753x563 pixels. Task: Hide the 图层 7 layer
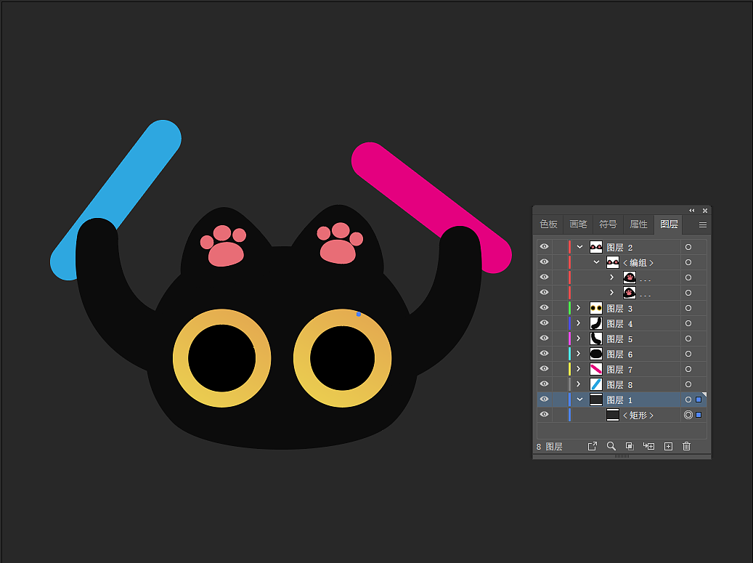[x=544, y=368]
